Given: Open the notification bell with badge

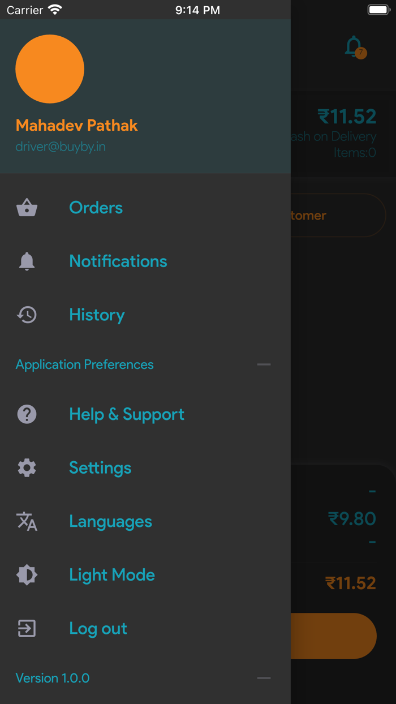Looking at the screenshot, I should pyautogui.click(x=355, y=48).
